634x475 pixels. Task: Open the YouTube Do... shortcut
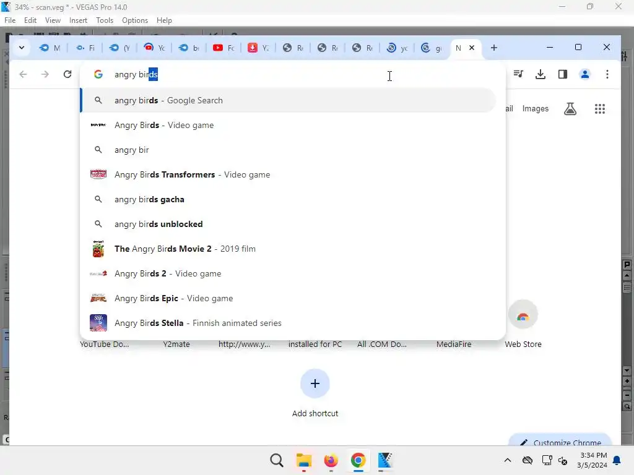click(104, 344)
